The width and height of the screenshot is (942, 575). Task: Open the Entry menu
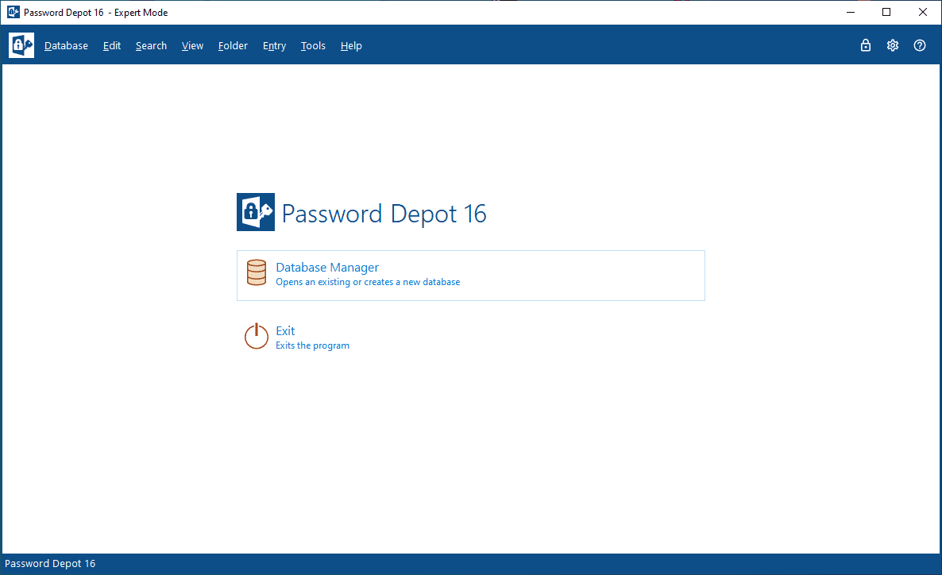click(x=275, y=45)
